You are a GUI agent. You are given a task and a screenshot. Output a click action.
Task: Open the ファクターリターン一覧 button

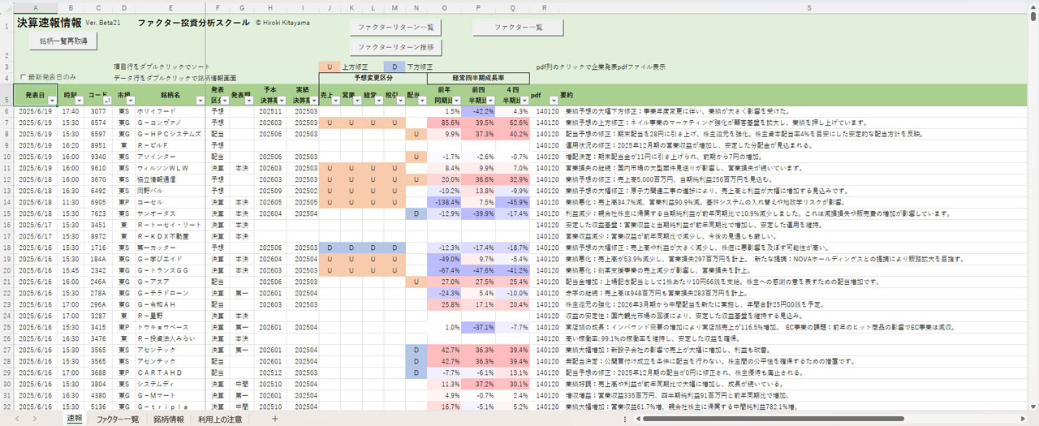396,28
